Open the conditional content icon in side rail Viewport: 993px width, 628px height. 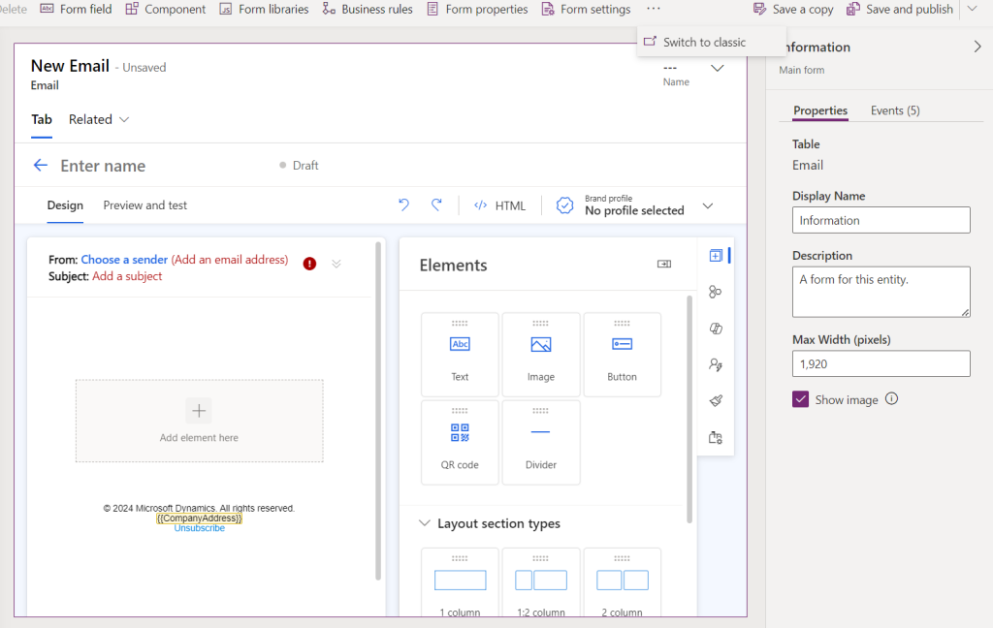point(716,292)
